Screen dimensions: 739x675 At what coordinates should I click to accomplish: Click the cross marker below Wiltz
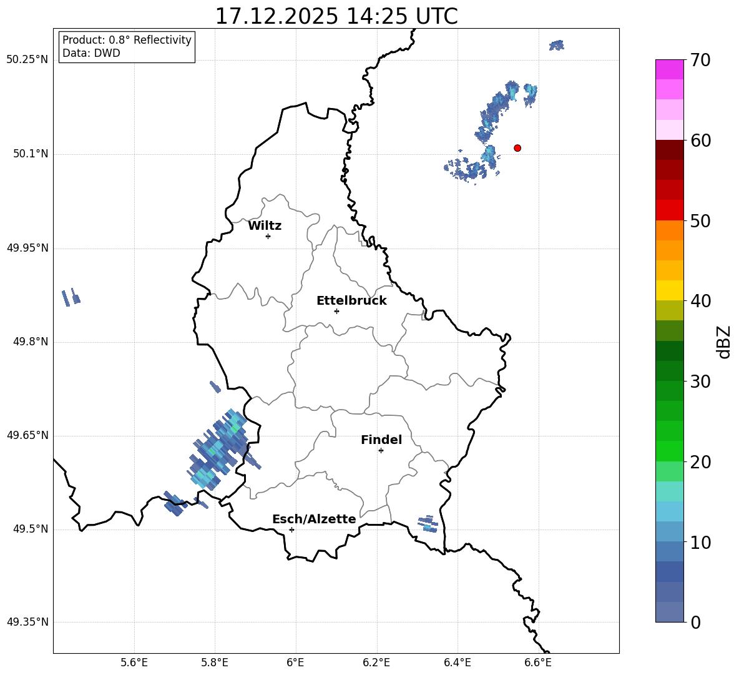268,236
